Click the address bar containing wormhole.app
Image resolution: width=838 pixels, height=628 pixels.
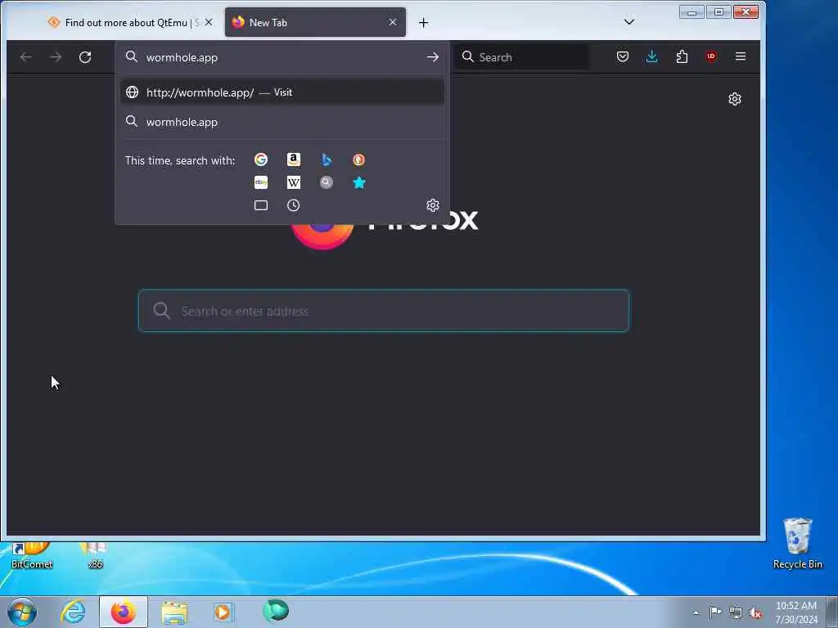pos(282,57)
